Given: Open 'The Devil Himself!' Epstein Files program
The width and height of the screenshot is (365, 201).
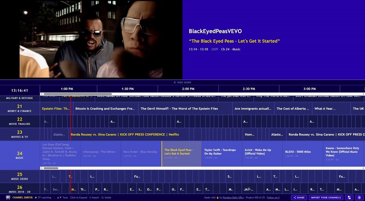Looking at the screenshot, I should [x=185, y=108].
